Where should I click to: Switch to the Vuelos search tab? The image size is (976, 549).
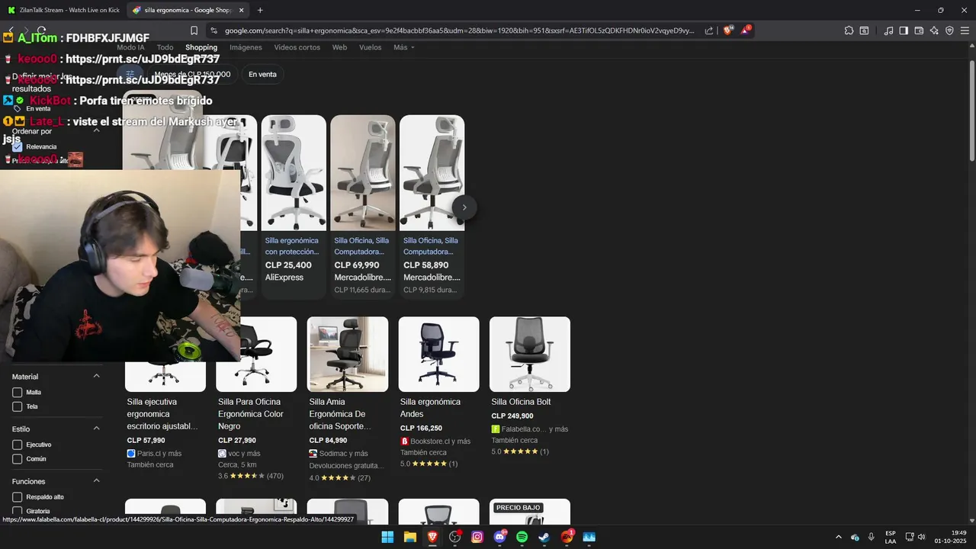coord(370,47)
